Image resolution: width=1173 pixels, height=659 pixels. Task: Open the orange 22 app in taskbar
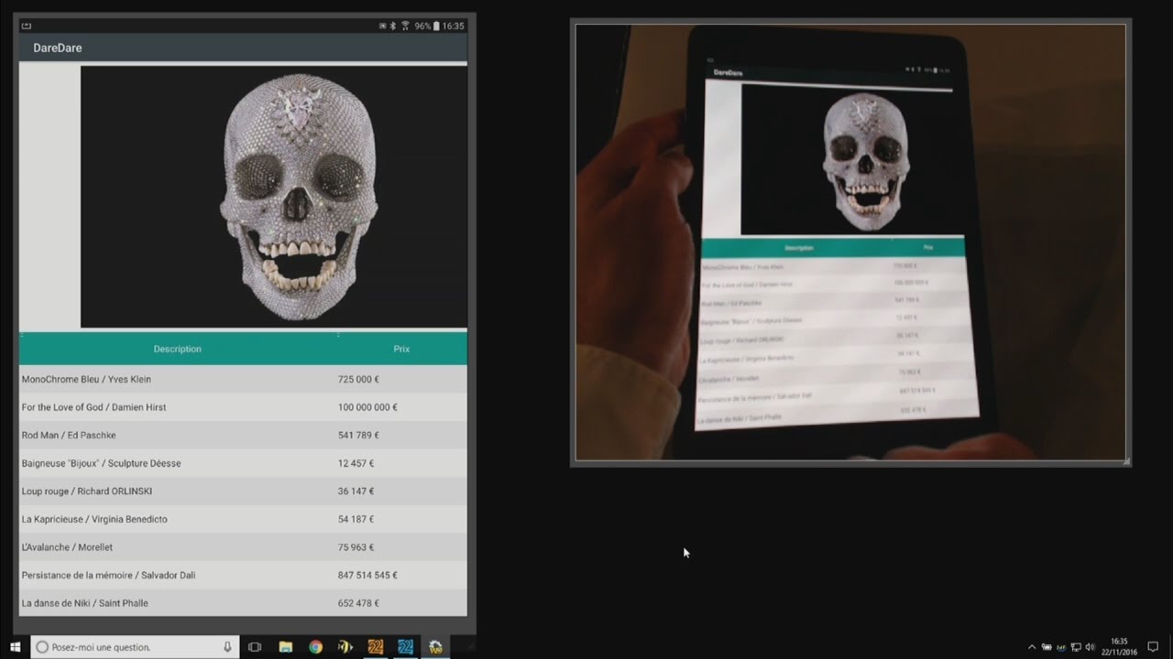[375, 647]
